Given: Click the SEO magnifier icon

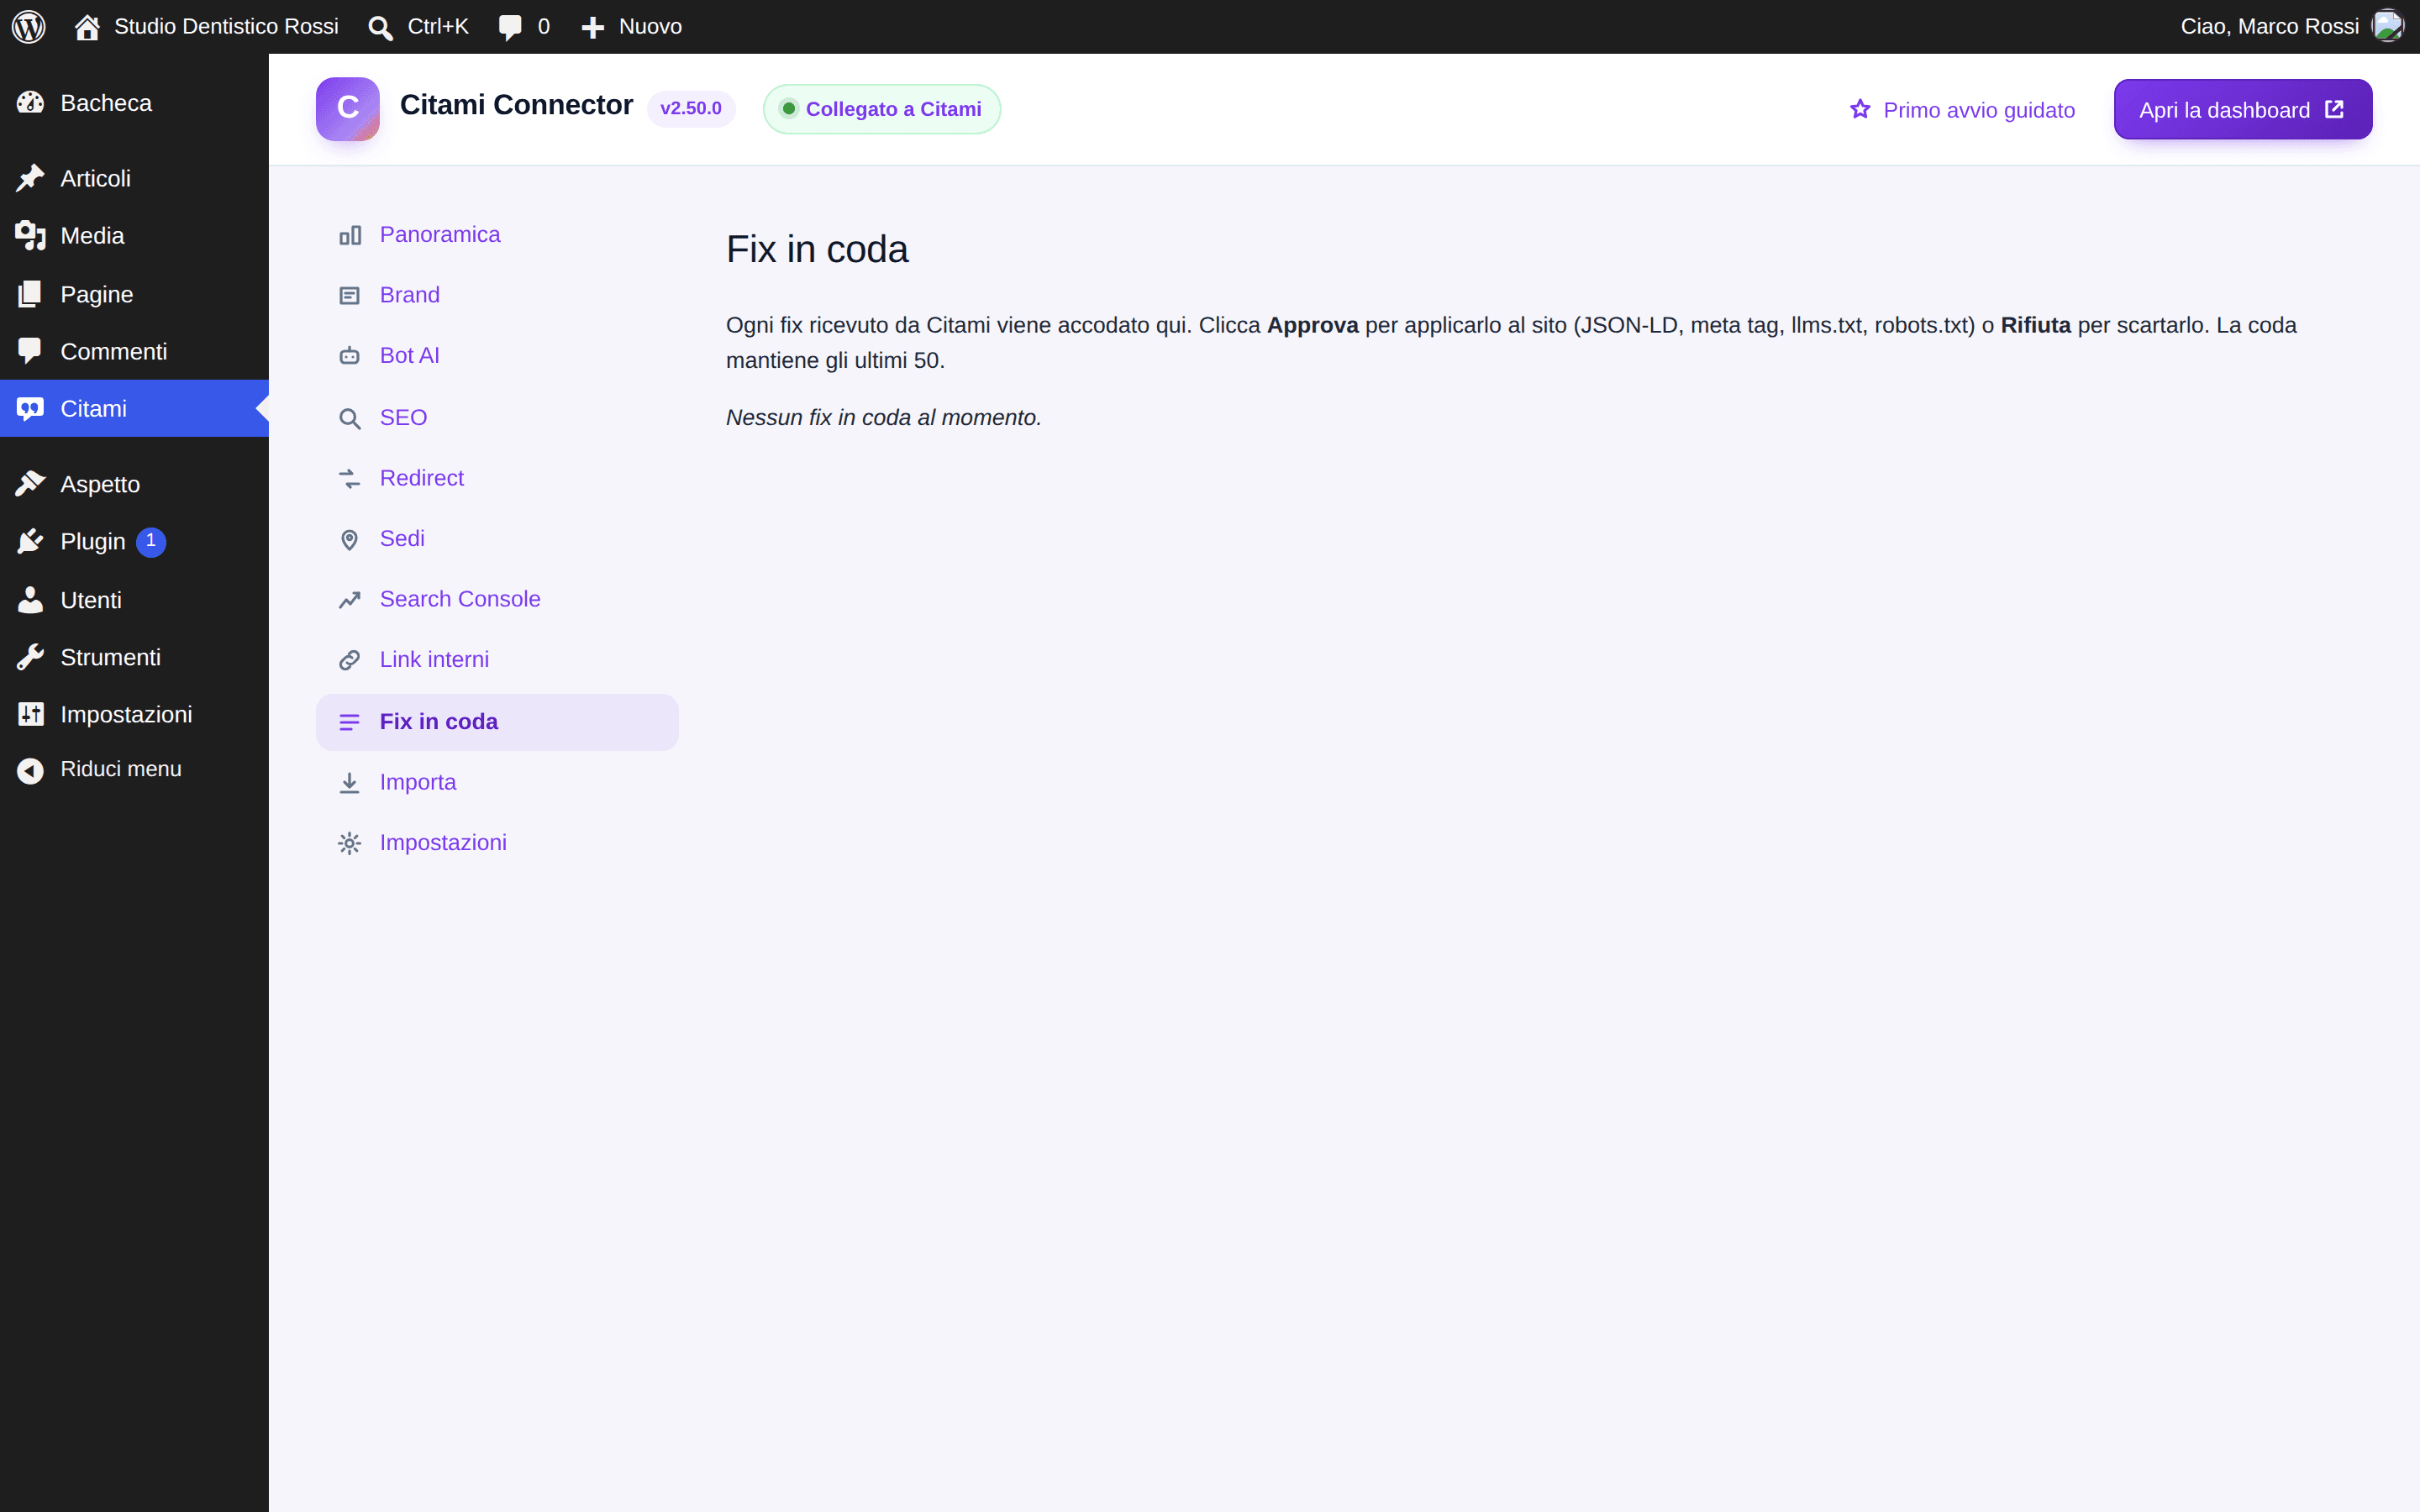Looking at the screenshot, I should (x=349, y=418).
